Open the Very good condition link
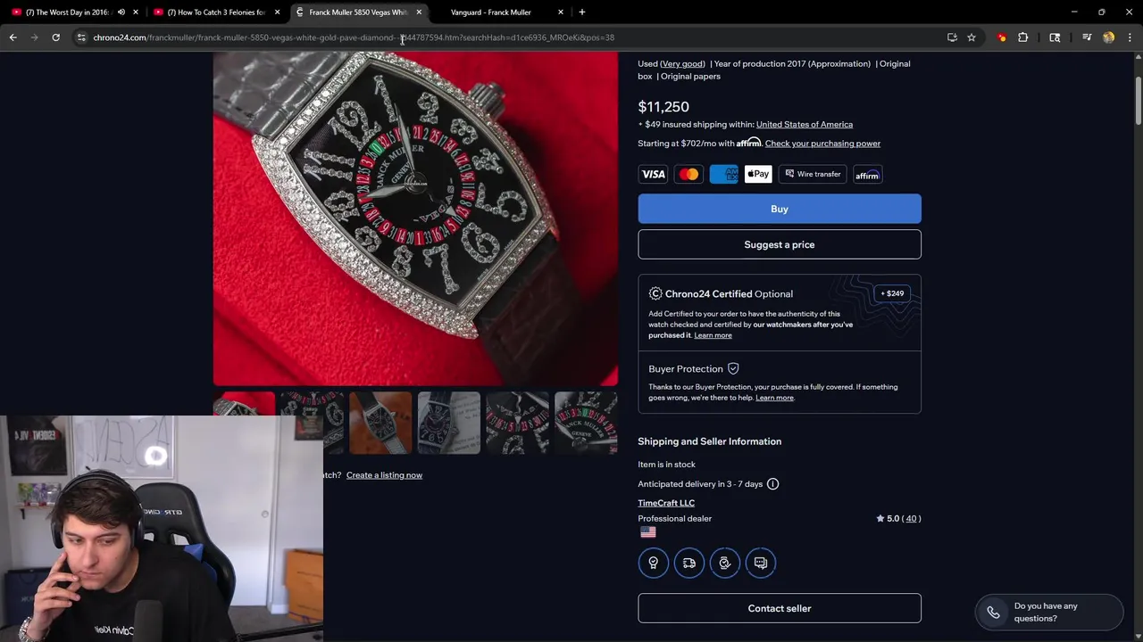The image size is (1143, 642). tap(682, 64)
